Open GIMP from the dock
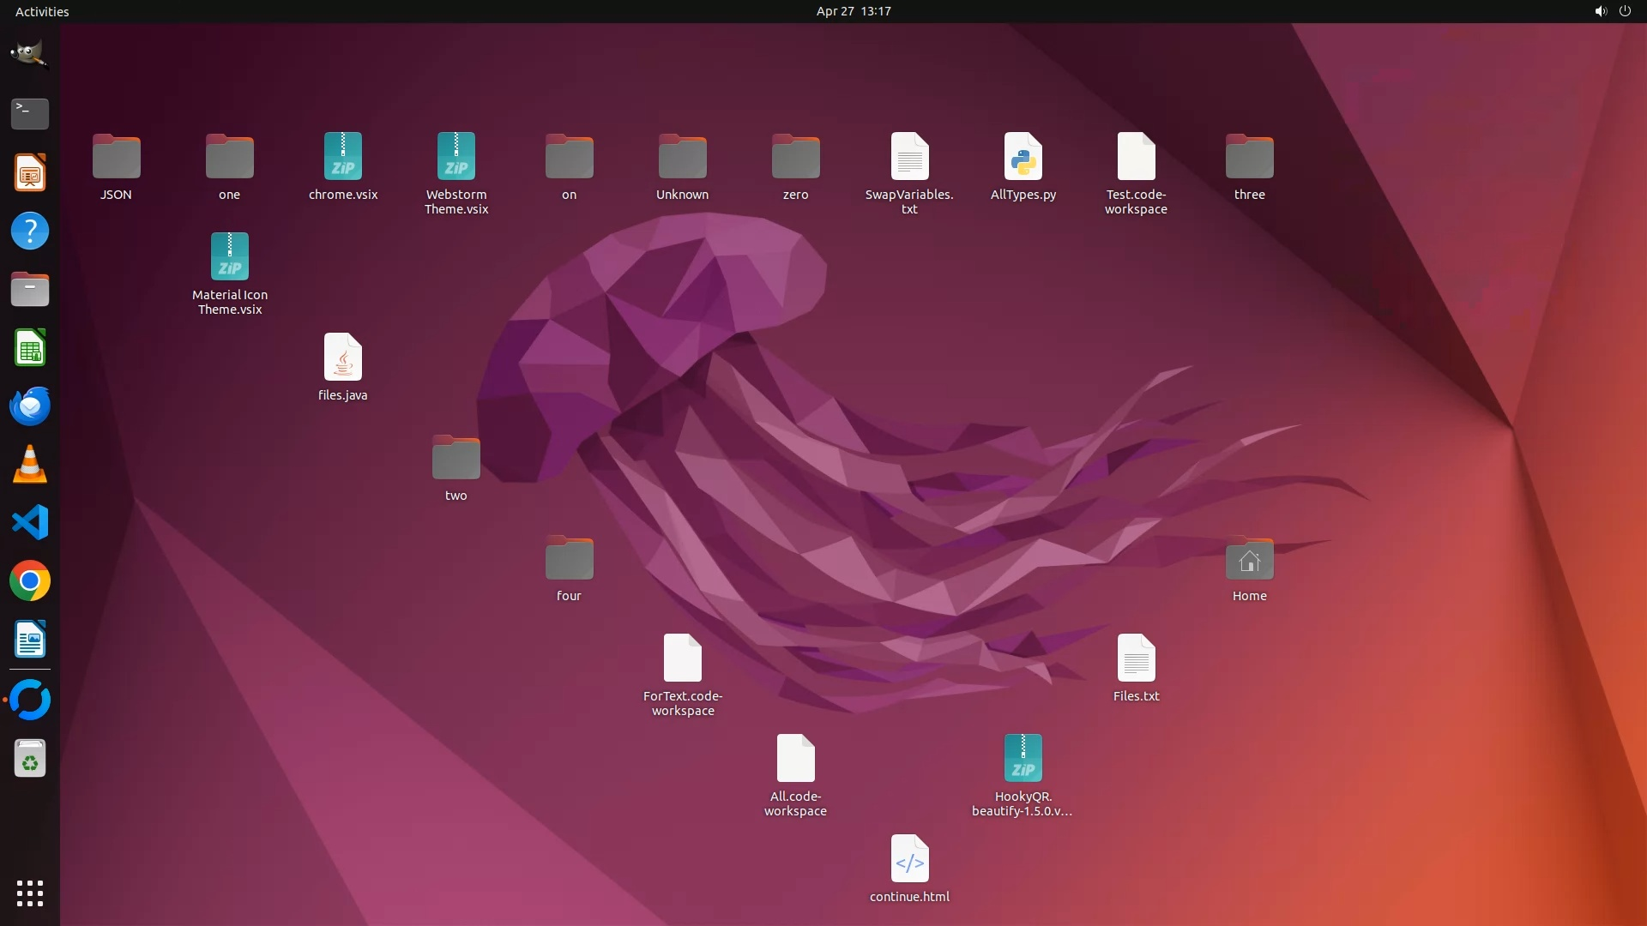1647x926 pixels. [x=29, y=54]
